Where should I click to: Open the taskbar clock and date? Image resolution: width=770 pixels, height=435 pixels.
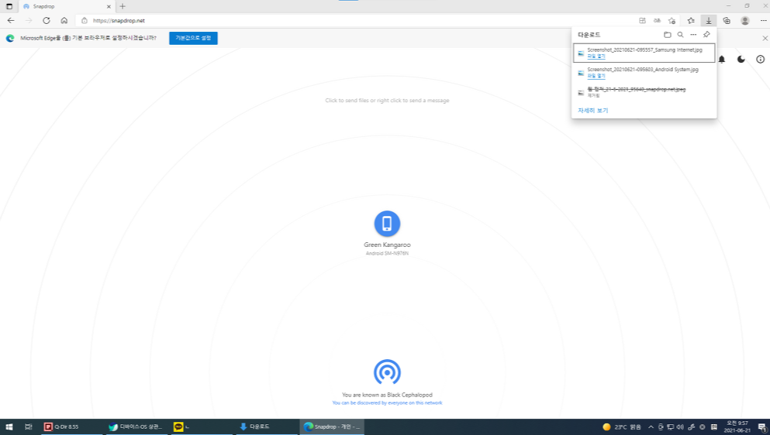737,426
